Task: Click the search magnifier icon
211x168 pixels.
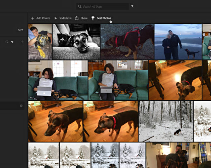Action: [x=80, y=6]
